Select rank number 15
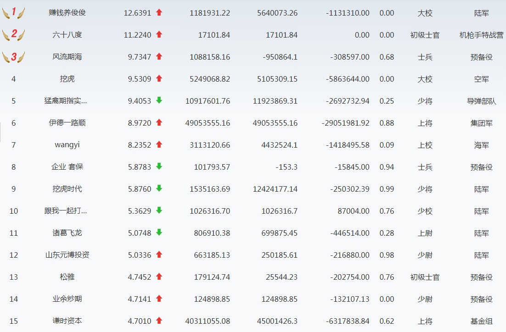The image size is (506, 332). 14,321
